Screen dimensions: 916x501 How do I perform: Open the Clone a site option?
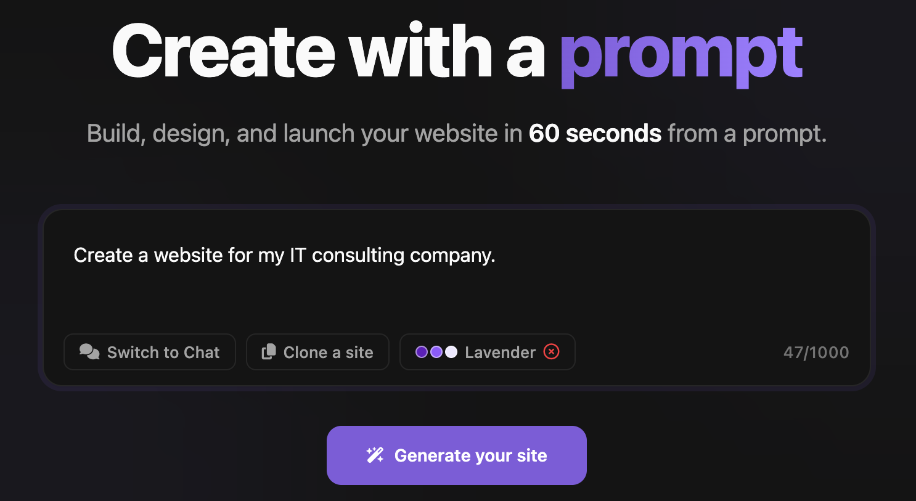pyautogui.click(x=317, y=352)
